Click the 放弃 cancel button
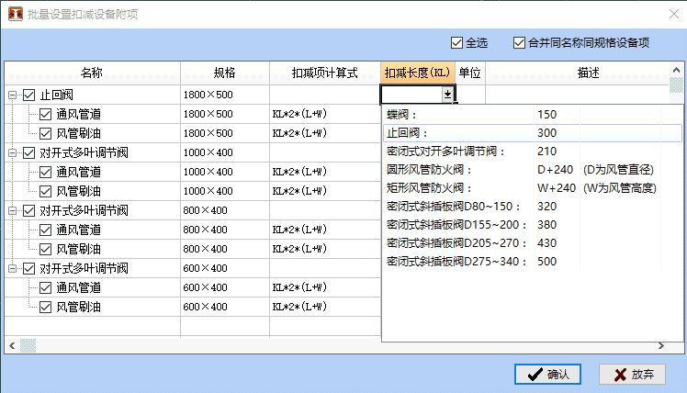 [x=632, y=375]
